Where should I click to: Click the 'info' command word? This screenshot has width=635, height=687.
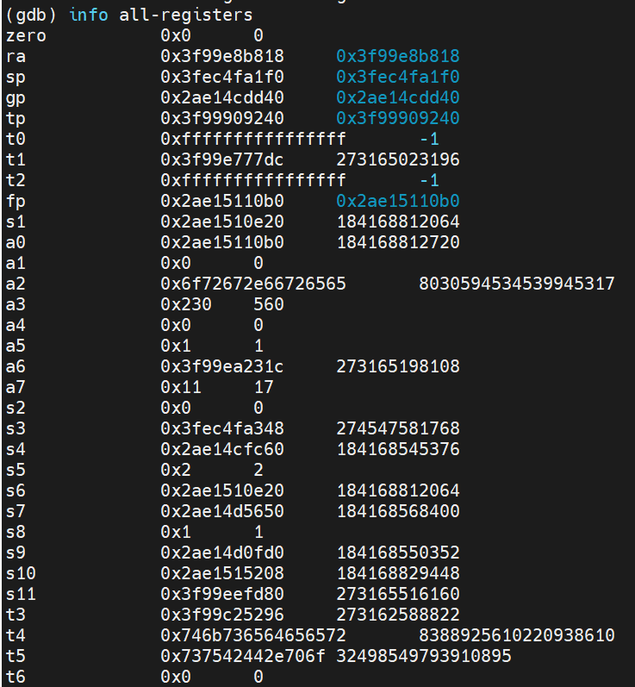coord(89,15)
